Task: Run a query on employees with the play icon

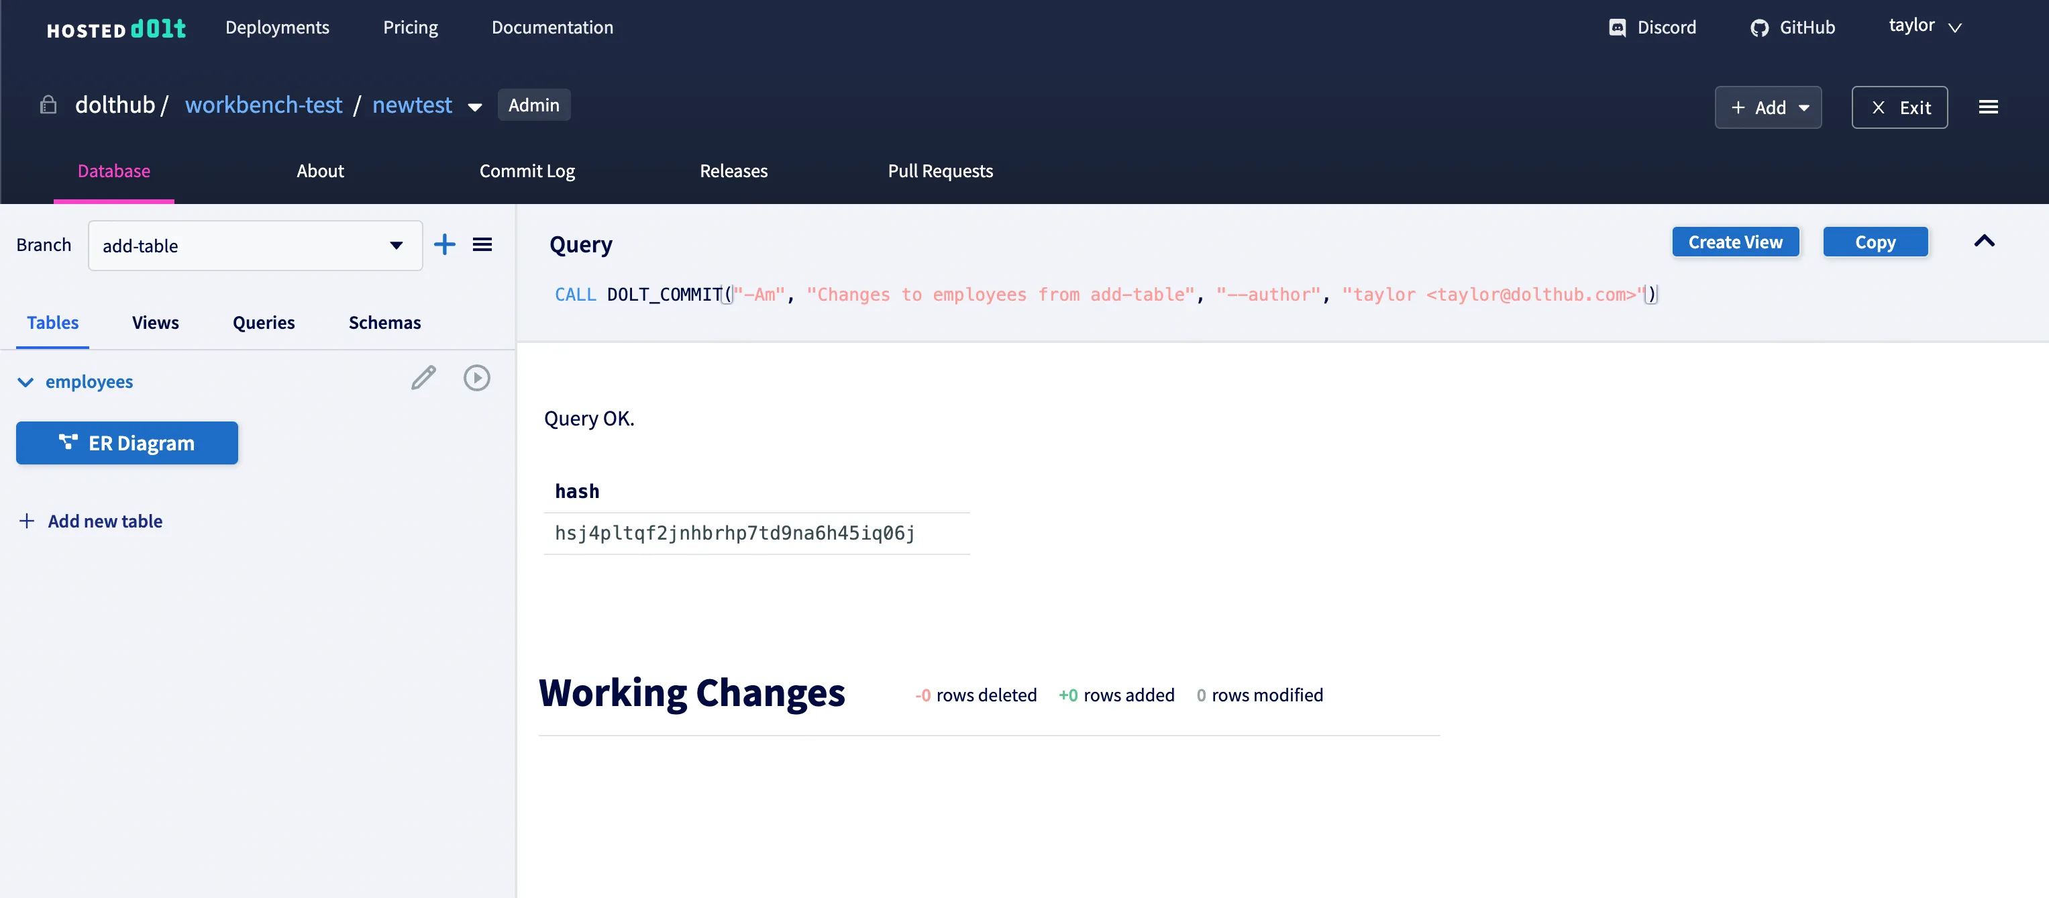Action: pos(476,378)
